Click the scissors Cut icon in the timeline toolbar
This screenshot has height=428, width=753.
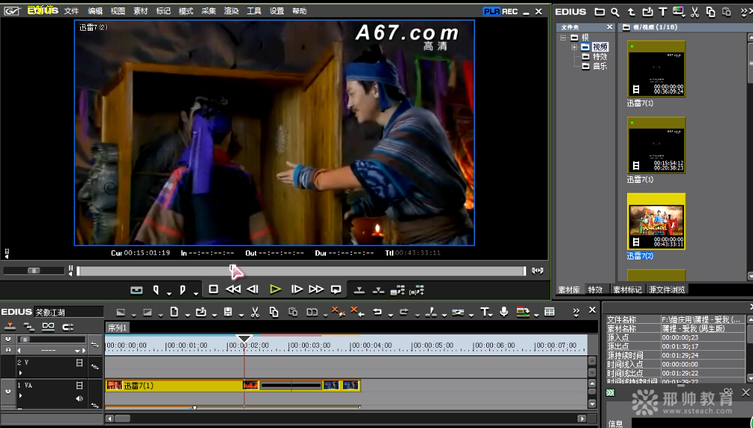point(255,312)
